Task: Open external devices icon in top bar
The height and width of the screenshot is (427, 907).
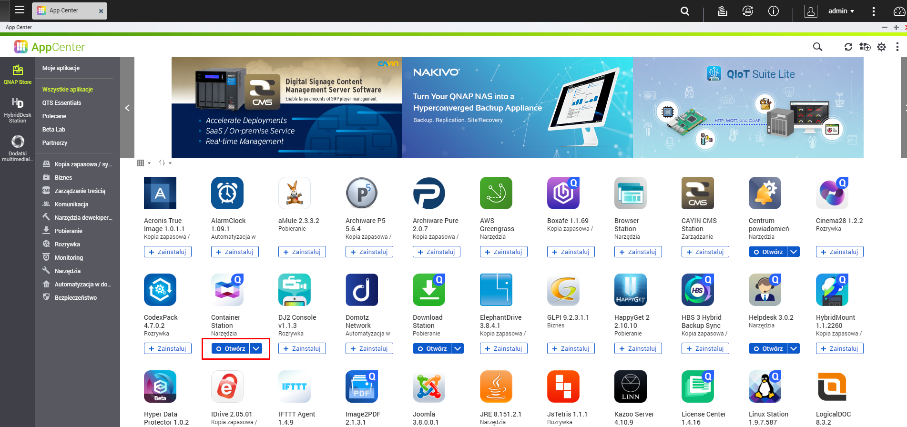Action: [748, 11]
